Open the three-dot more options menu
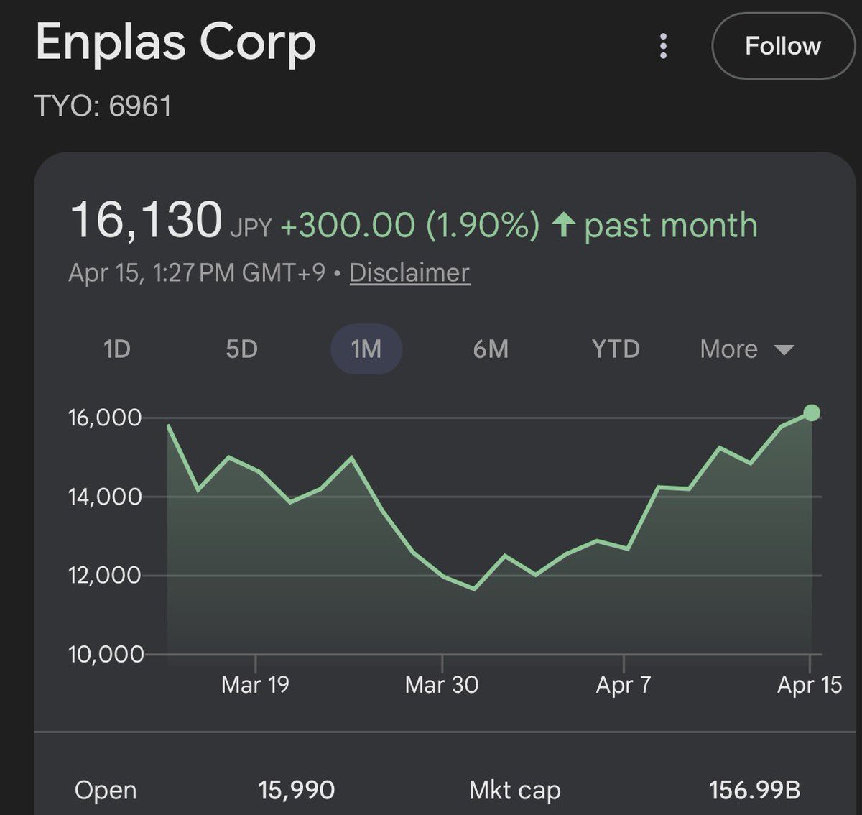 pyautogui.click(x=663, y=47)
